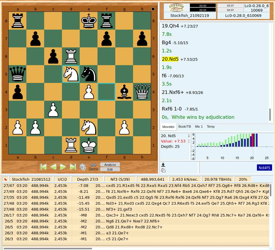Click the small bishop icon under the graph
This screenshot has width=275, height=250.
[163, 165]
